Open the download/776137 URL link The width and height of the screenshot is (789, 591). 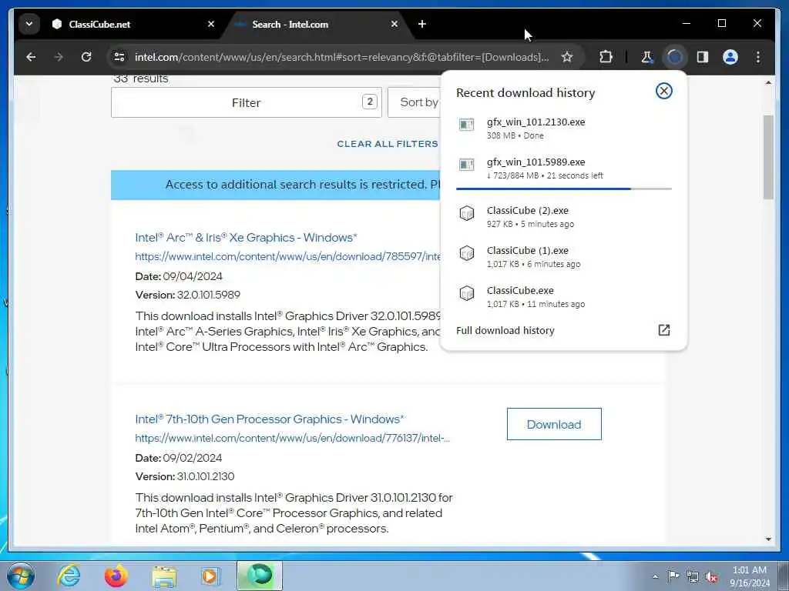(x=292, y=438)
